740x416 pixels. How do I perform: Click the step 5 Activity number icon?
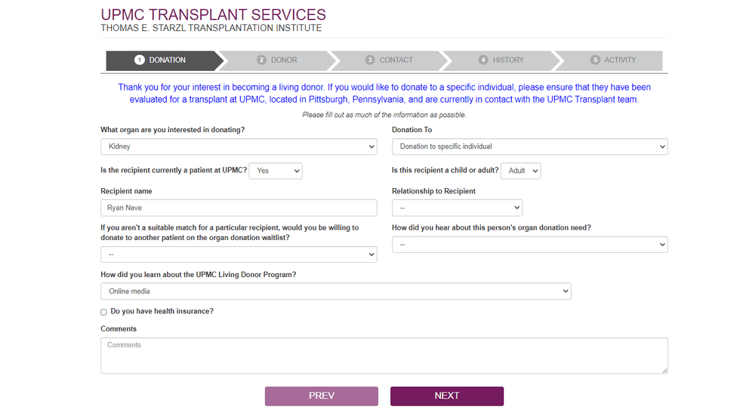click(595, 60)
